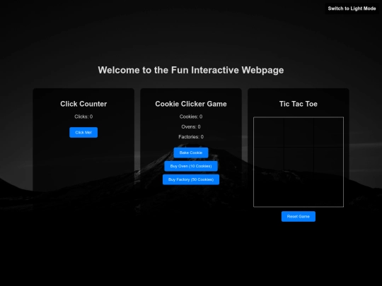
Task: Select the 'Ovens: 0' text
Action: coord(191,126)
